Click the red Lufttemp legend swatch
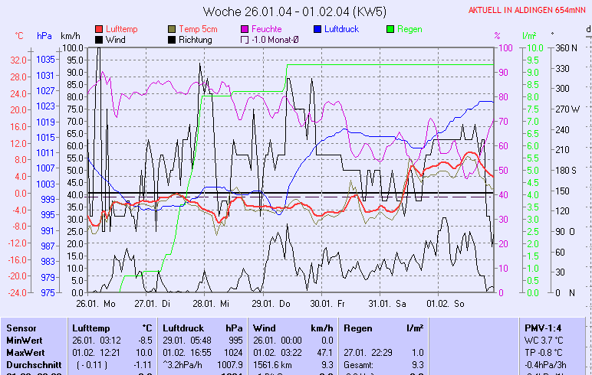 tap(99, 29)
